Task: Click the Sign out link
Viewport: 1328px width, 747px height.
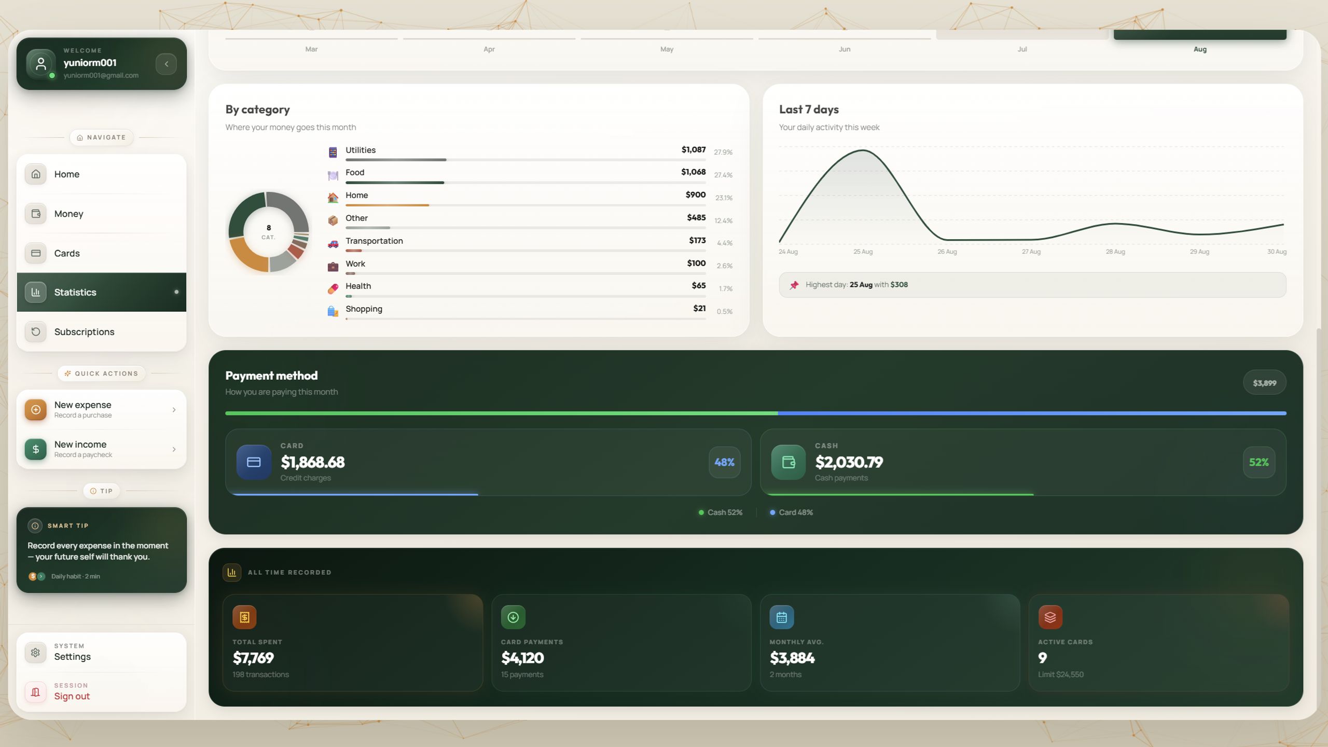Action: tap(72, 696)
